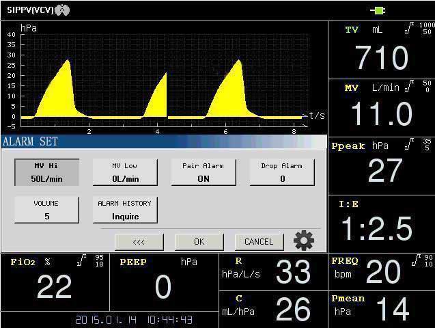Select the FiO2 alarm limit icon
The height and width of the screenshot is (328, 435).
82,260
